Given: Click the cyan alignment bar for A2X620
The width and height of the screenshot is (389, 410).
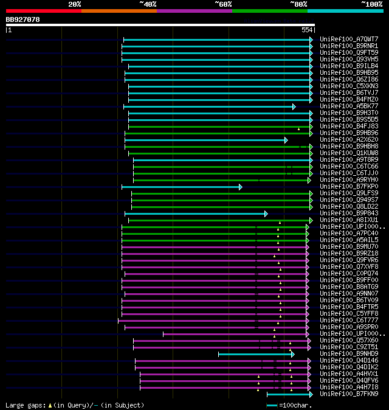Looking at the screenshot, I should [x=207, y=141].
